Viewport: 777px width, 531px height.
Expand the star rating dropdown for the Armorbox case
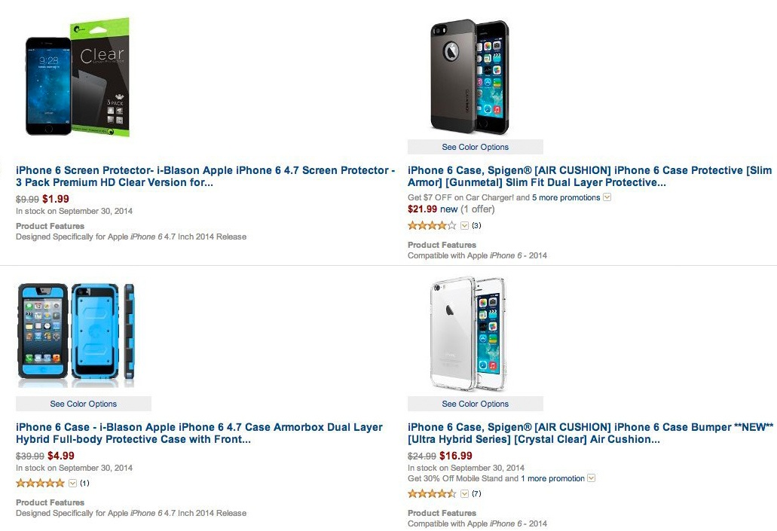pos(72,483)
